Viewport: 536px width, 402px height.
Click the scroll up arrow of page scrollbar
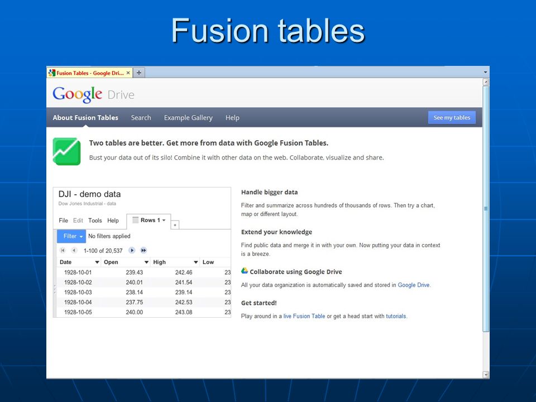pyautogui.click(x=486, y=82)
